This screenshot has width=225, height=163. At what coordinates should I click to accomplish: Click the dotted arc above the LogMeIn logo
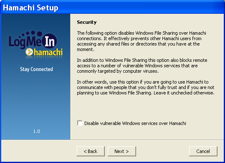click(x=30, y=34)
